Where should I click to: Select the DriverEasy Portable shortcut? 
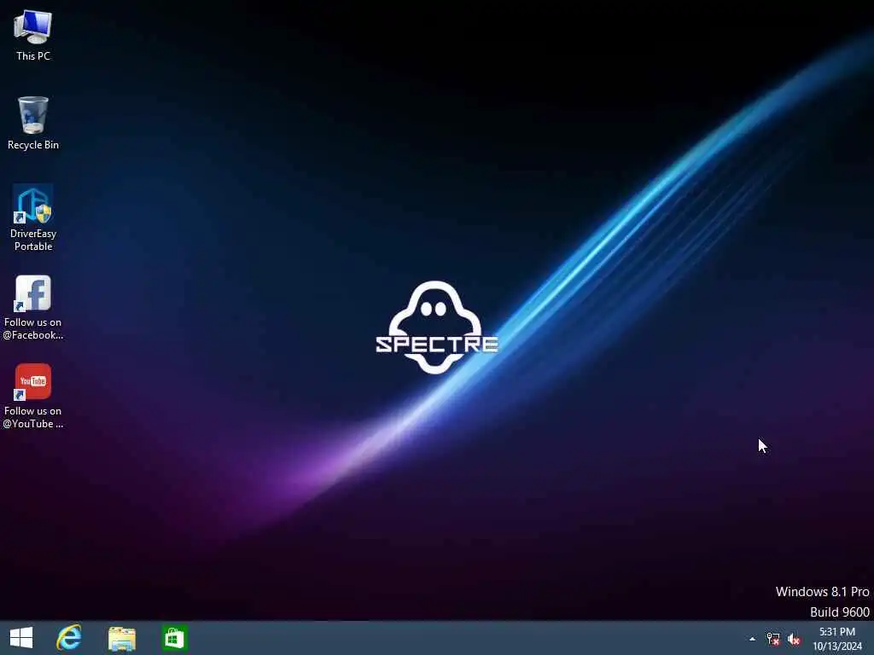click(x=33, y=217)
